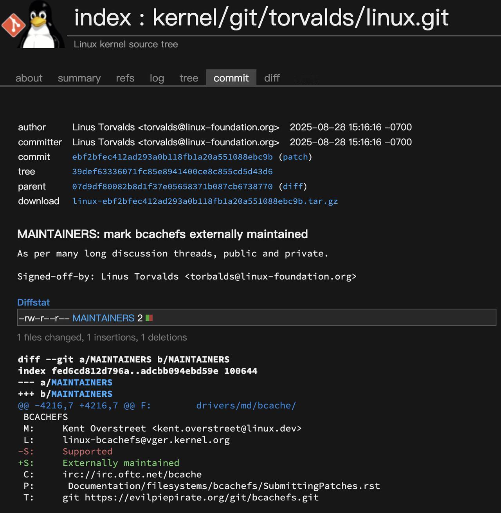Open the kernel/git/torvalds/linux.git repository title link
This screenshot has width=501, height=513.
tap(301, 18)
